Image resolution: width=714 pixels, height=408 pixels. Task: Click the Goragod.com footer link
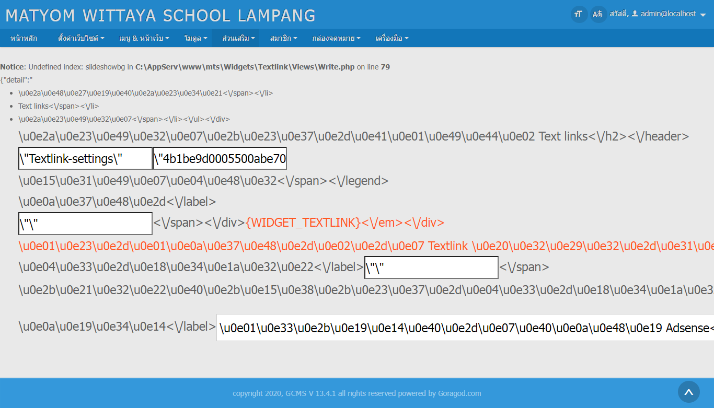pos(459,393)
